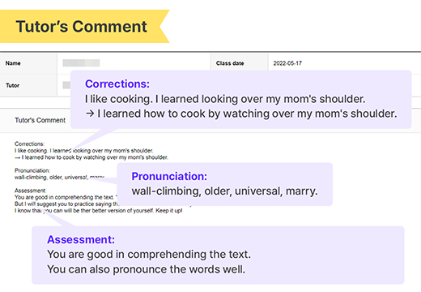Image resolution: width=421 pixels, height=292 pixels.
Task: Open the Tutor's Comment section header
Action: click(40, 120)
